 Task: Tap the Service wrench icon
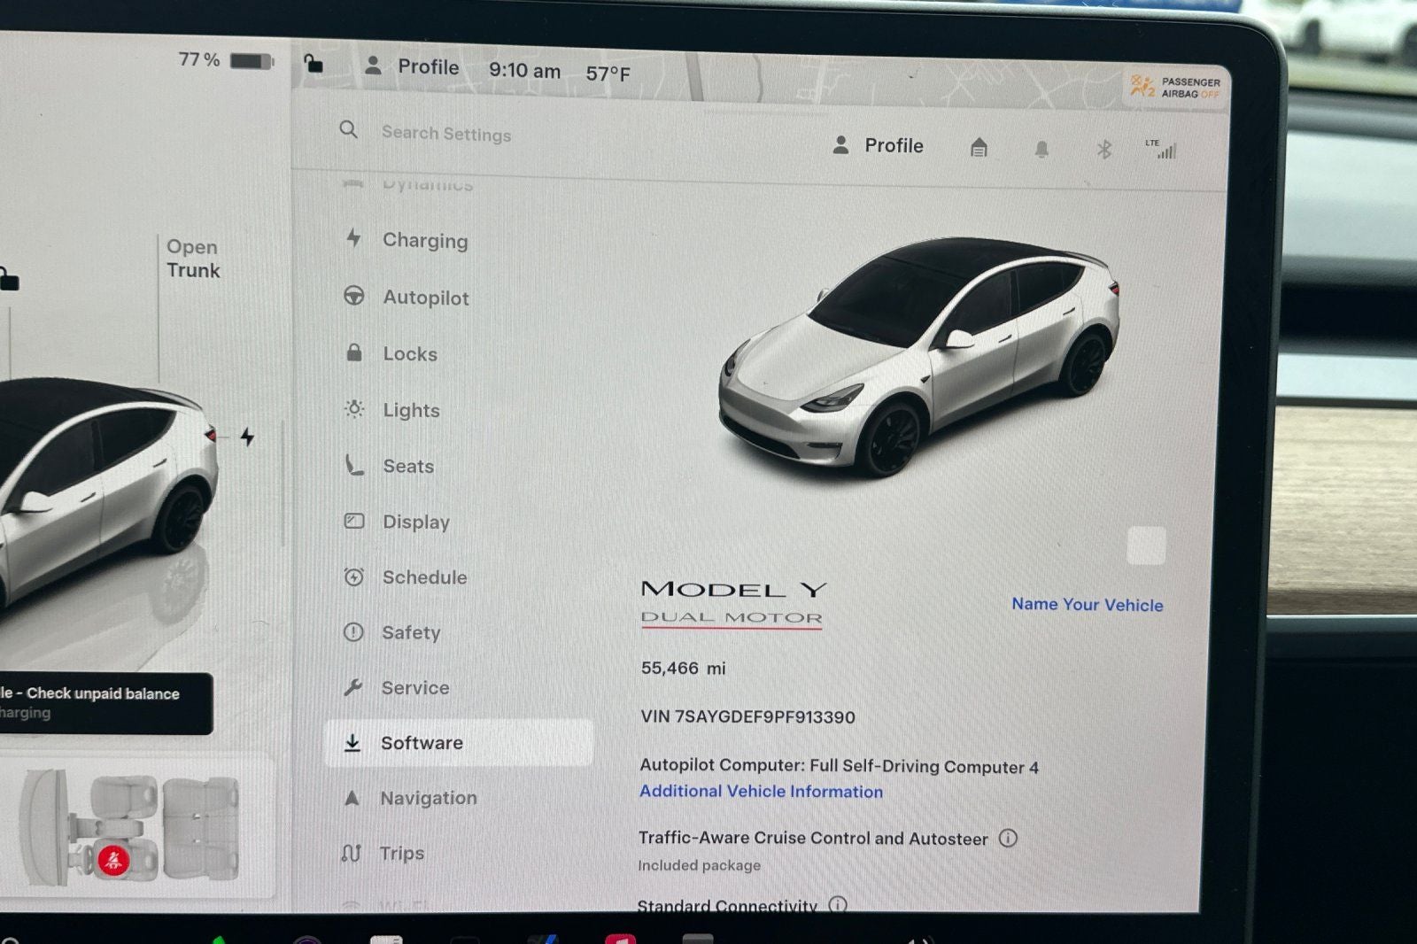pos(352,686)
